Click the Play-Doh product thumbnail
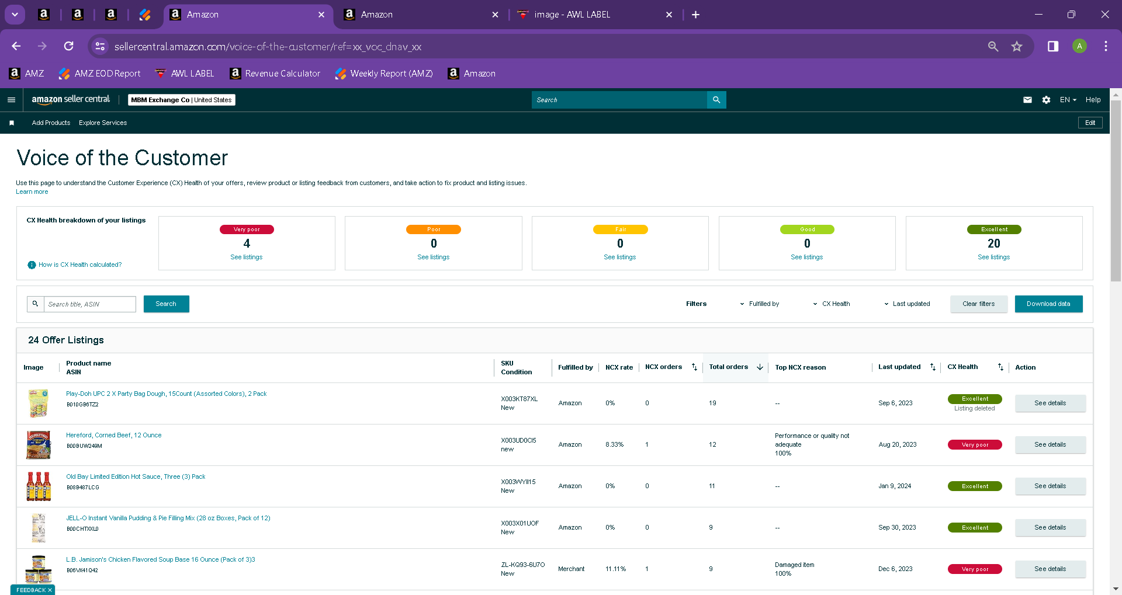 [x=39, y=403]
